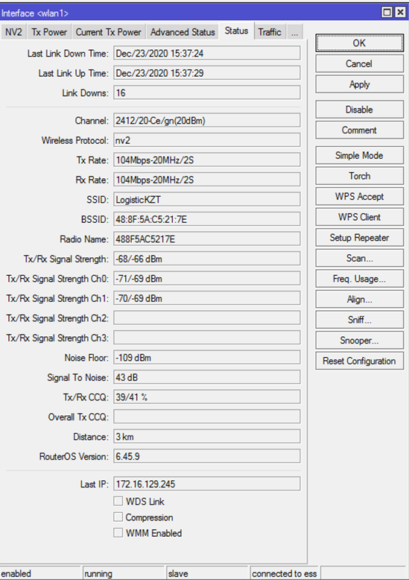
Task: Click the Link Downs field showing 16
Action: [x=206, y=93]
